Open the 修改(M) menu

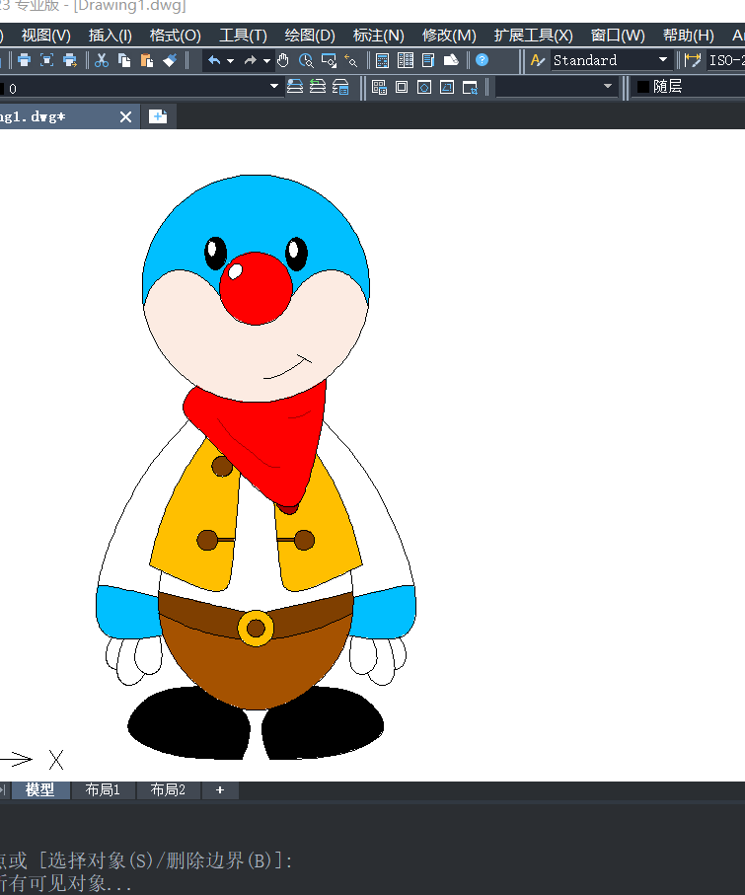tap(449, 36)
